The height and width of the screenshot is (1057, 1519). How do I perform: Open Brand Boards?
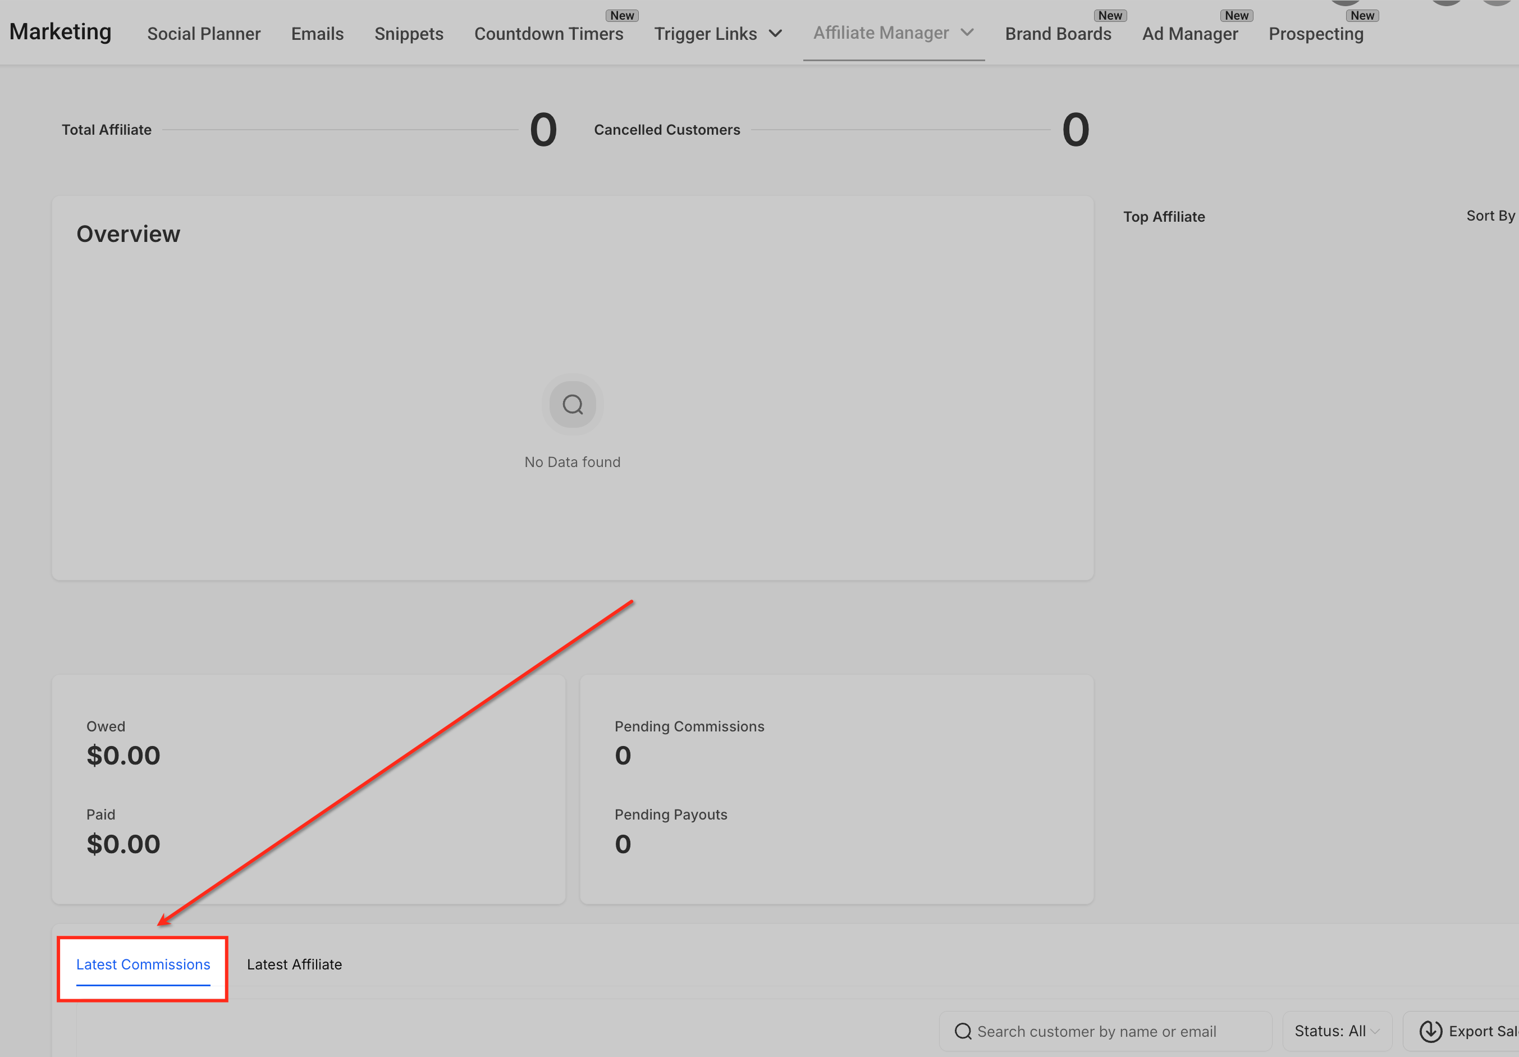1058,34
